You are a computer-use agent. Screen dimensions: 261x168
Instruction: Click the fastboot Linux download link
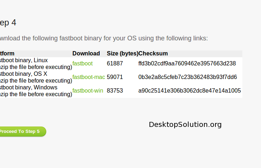click(x=82, y=64)
